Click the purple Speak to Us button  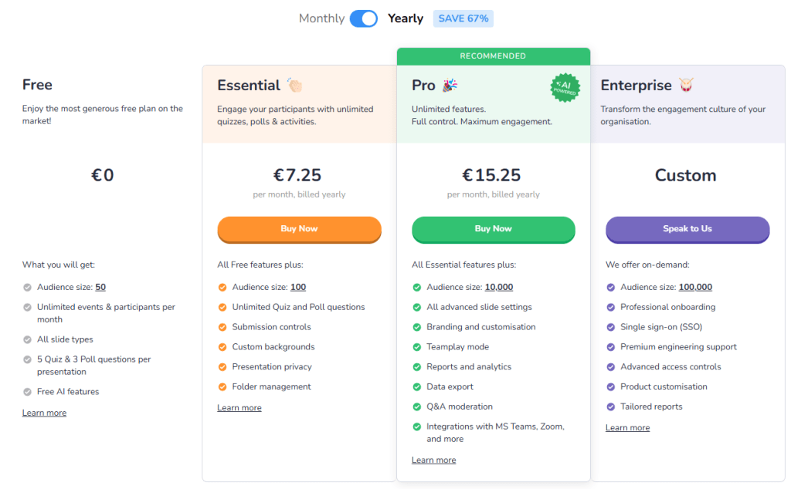[x=687, y=229]
